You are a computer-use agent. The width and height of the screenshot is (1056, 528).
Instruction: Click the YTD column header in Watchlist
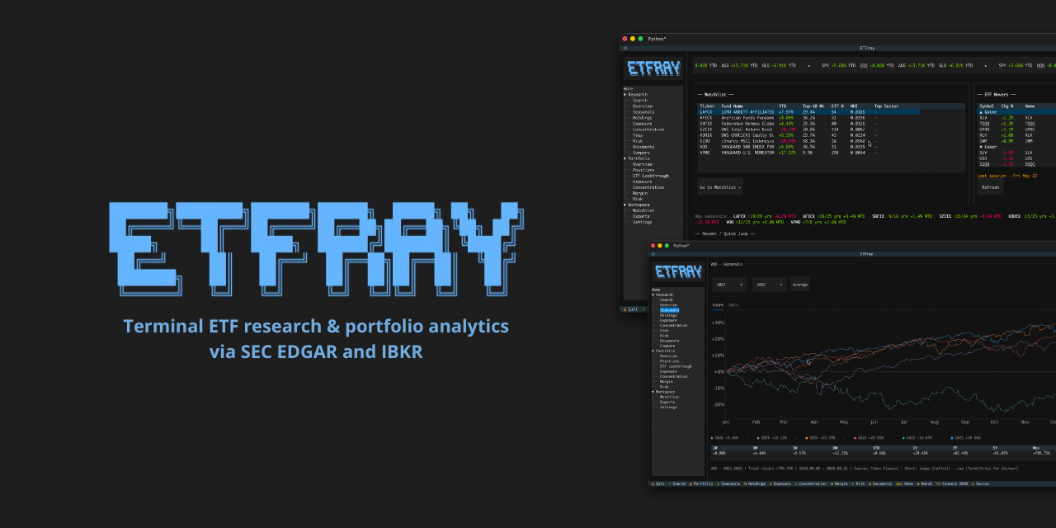(783, 106)
